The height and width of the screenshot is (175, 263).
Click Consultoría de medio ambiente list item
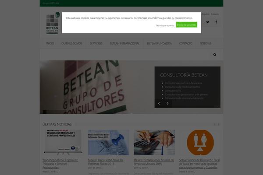182,87
